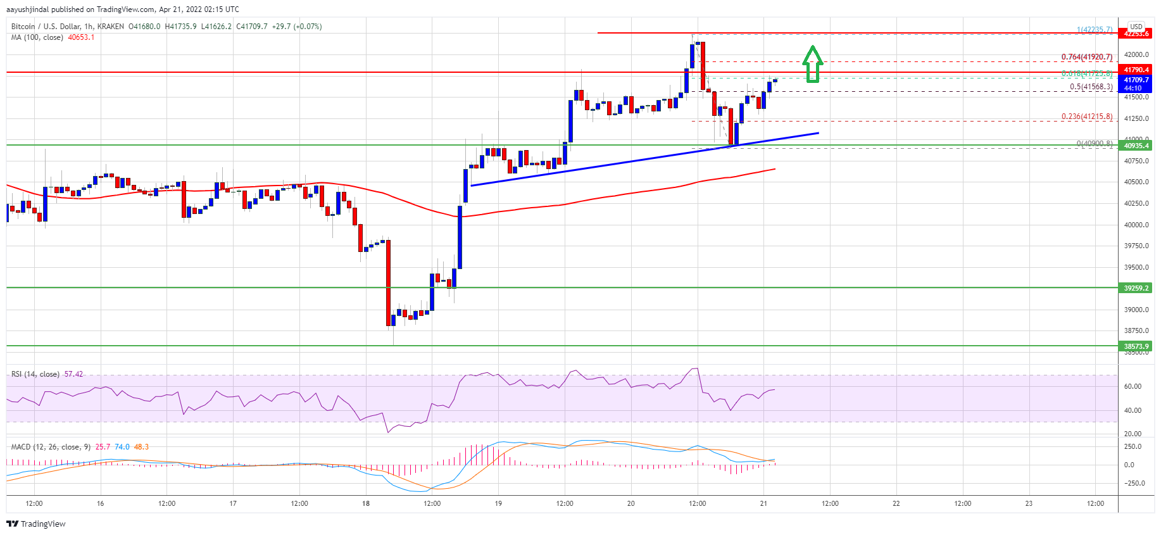Click the green 38573.9 support price tag

(1136, 346)
